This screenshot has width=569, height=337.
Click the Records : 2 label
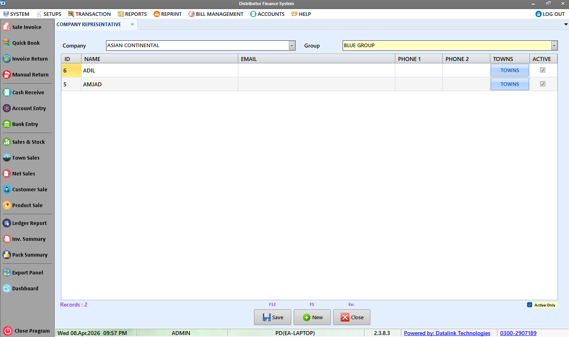pos(74,305)
